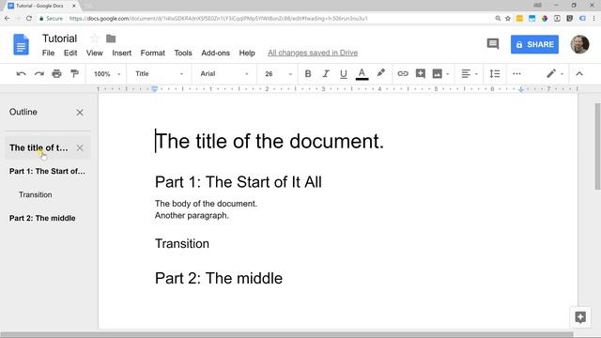Open the Arial font dropdown
This screenshot has width=601, height=338.
point(224,73)
